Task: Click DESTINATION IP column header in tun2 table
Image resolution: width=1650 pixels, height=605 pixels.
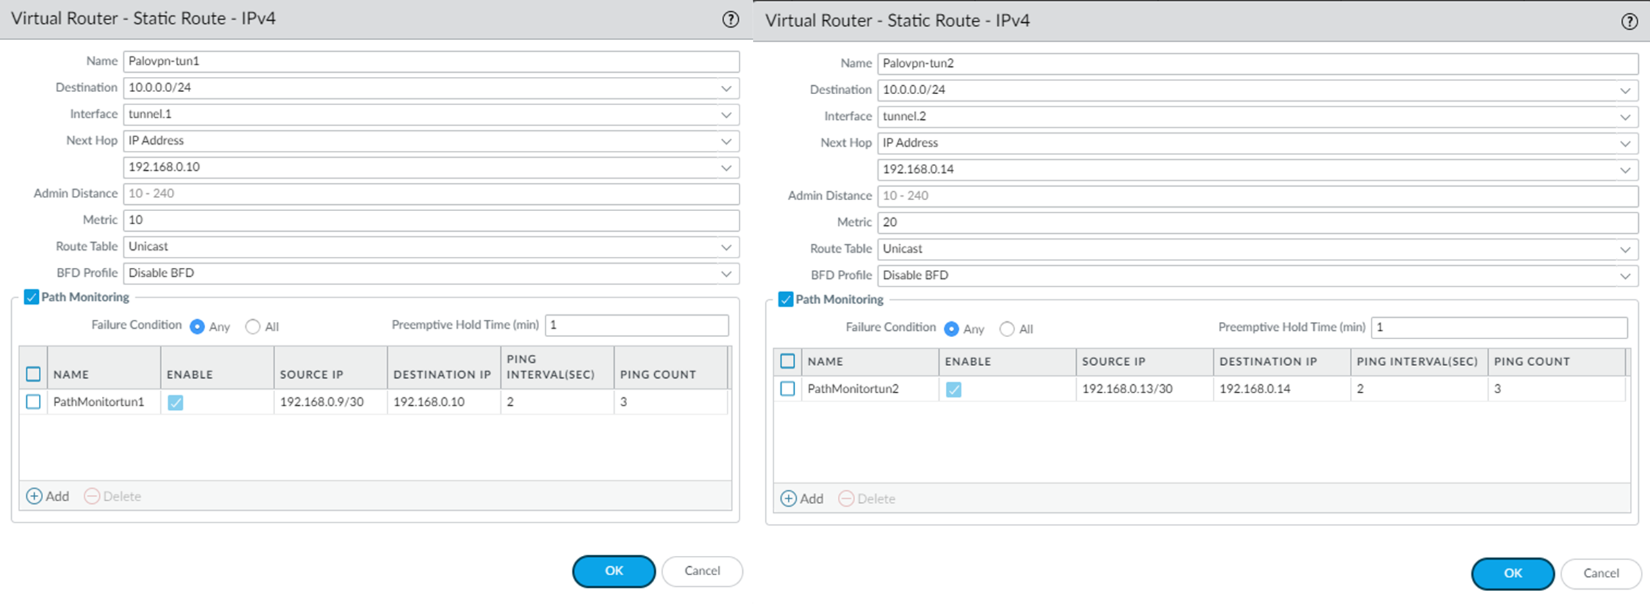Action: [x=1281, y=361]
